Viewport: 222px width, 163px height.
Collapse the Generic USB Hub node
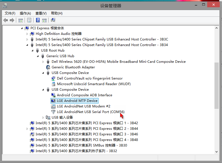pyautogui.click(x=38, y=56)
